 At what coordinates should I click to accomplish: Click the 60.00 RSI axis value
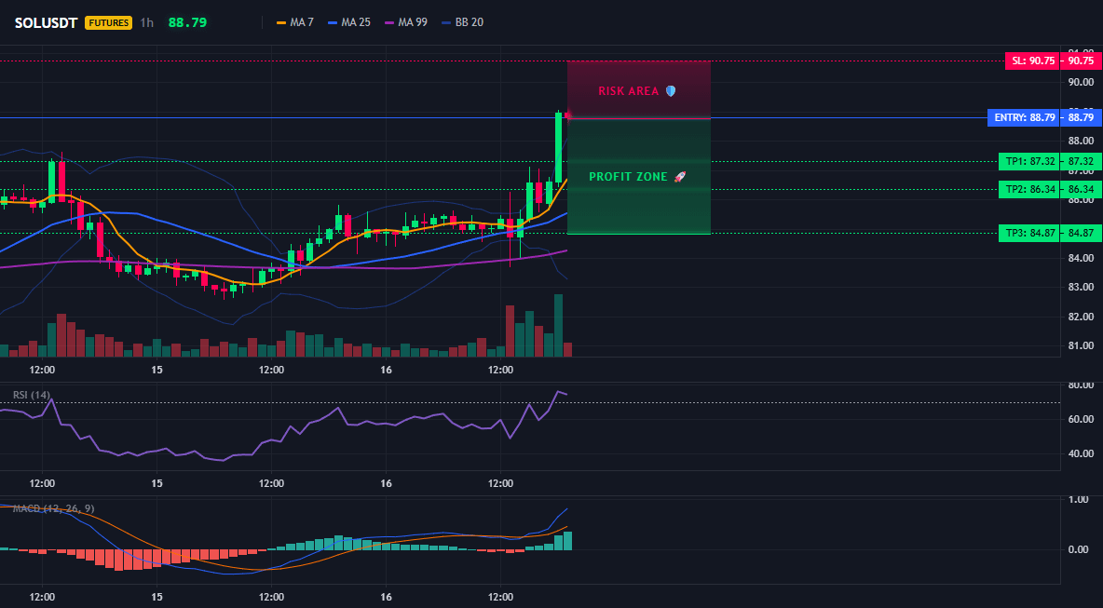click(x=1082, y=419)
